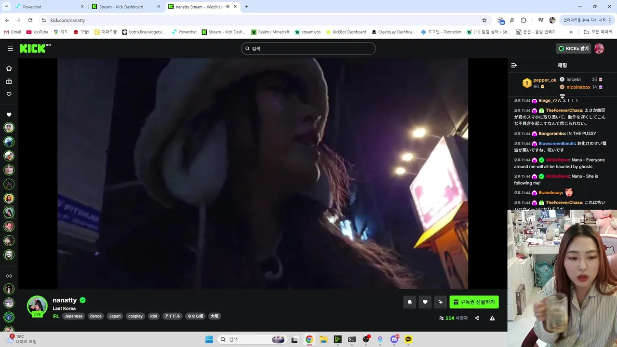This screenshot has width=617, height=347.
Task: Open the weather widget 13°C
Action: [20, 339]
